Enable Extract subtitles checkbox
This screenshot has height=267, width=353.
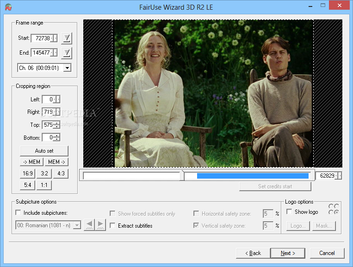coord(112,225)
